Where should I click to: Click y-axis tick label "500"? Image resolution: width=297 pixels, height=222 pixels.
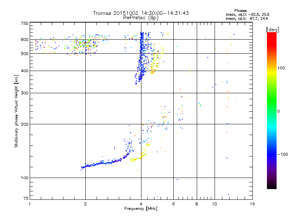25,54
